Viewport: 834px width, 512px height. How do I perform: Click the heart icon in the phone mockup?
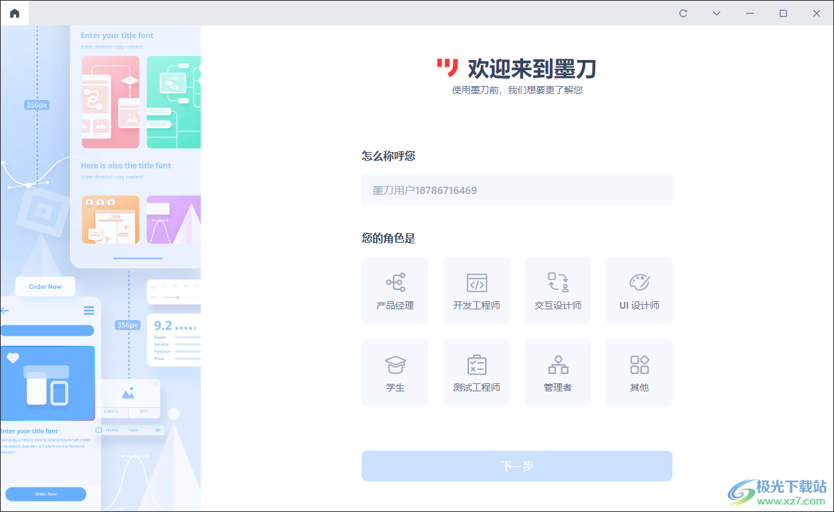click(14, 357)
